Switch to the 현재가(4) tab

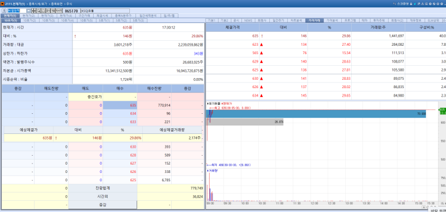(x=66, y=16)
